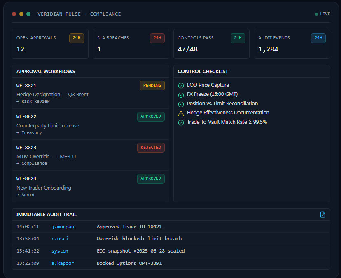Click the green window dot in title bar
The image size is (341, 278).
coord(28,14)
